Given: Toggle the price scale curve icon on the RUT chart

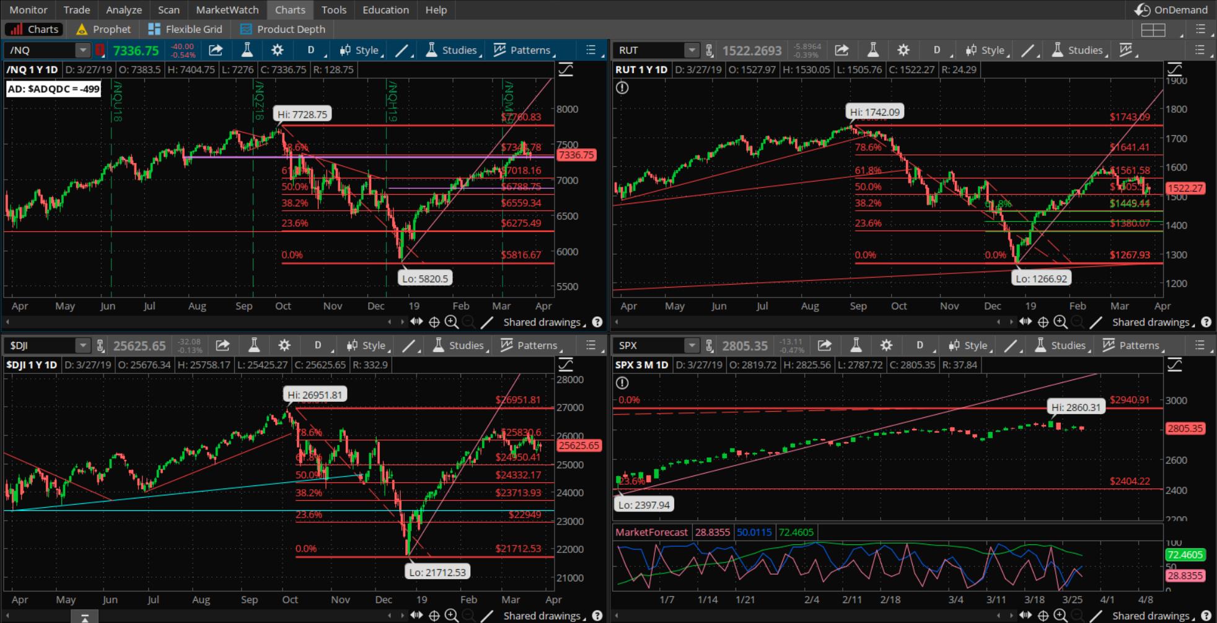Looking at the screenshot, I should pos(1174,69).
